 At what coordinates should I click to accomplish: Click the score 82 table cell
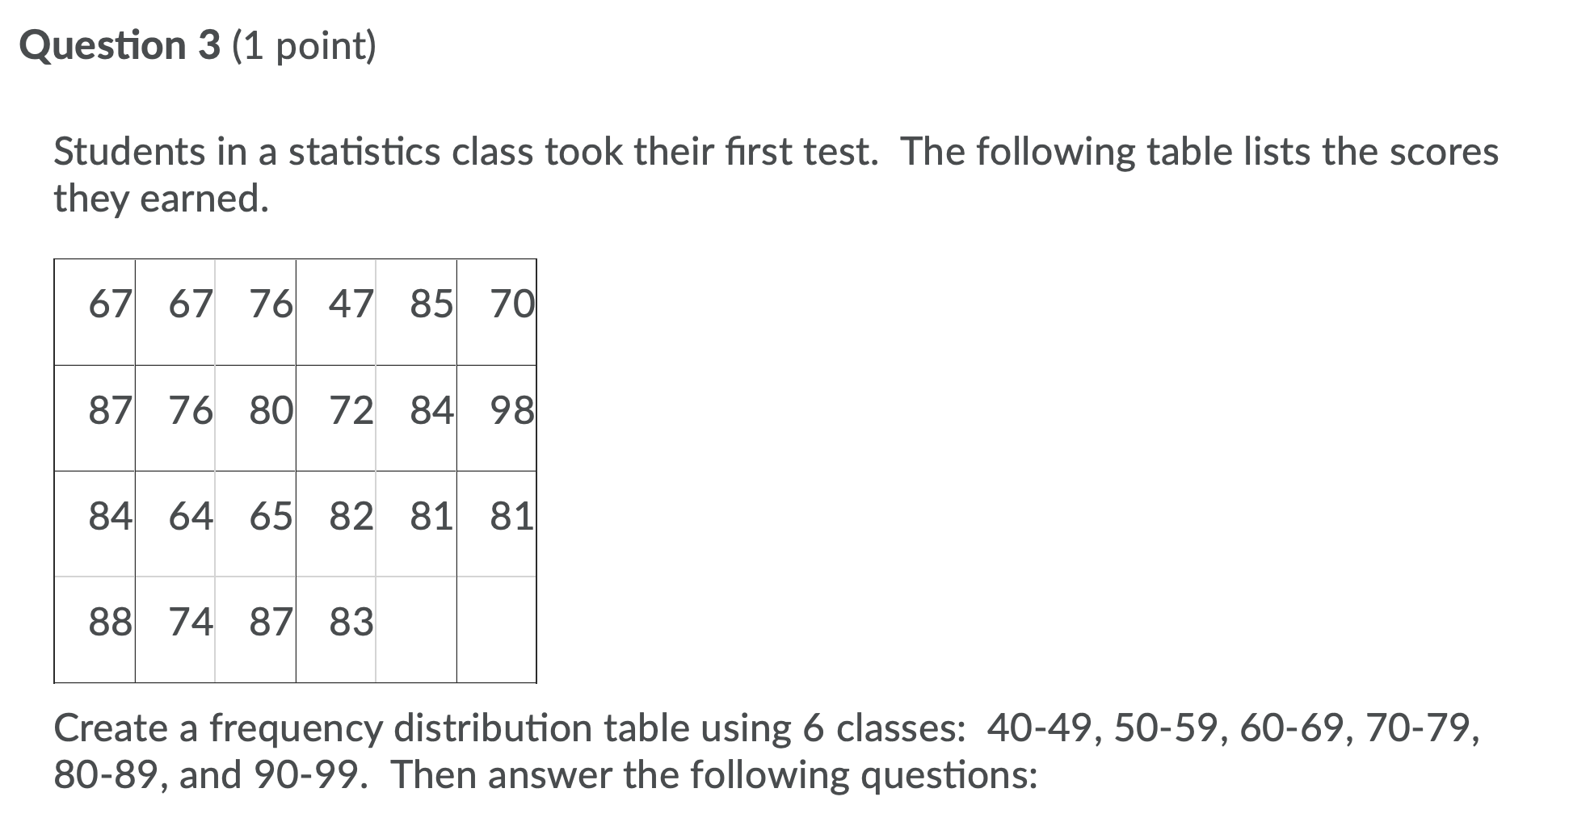(336, 524)
